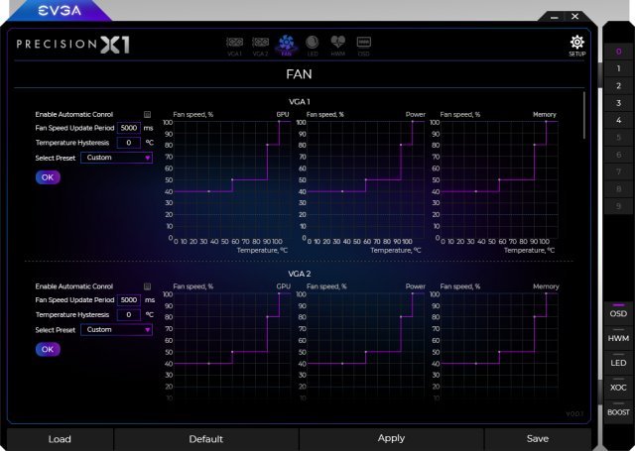This screenshot has width=635, height=451.
Task: Toggle BOOST in the right sidebar
Action: click(618, 412)
